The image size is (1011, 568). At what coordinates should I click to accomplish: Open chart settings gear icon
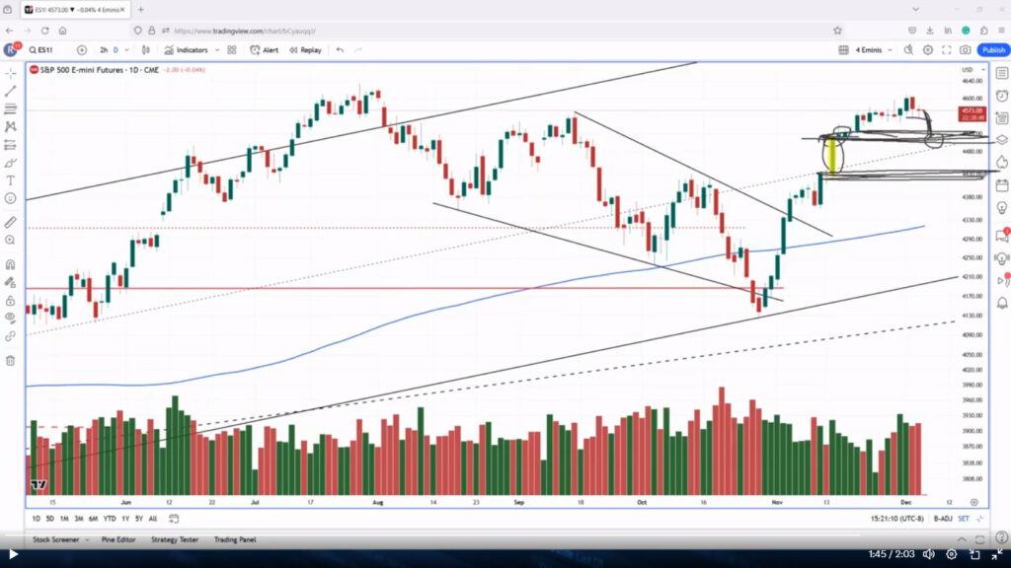point(928,50)
